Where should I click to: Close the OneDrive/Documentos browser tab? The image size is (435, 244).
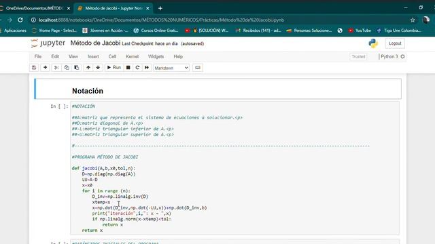tap(69, 8)
